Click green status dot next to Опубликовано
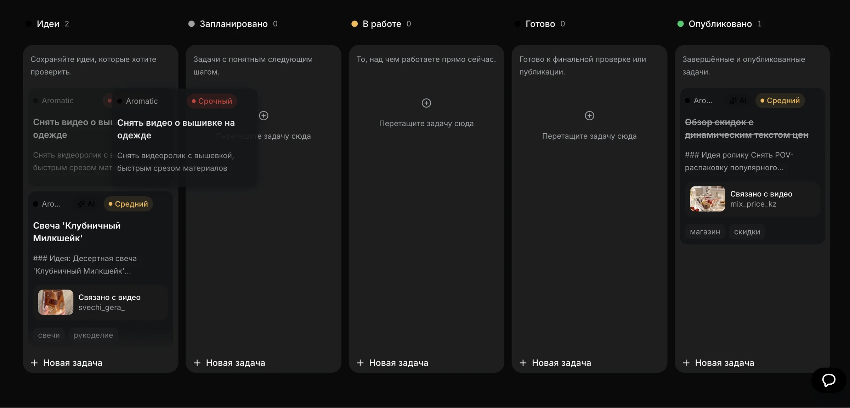 (680, 24)
